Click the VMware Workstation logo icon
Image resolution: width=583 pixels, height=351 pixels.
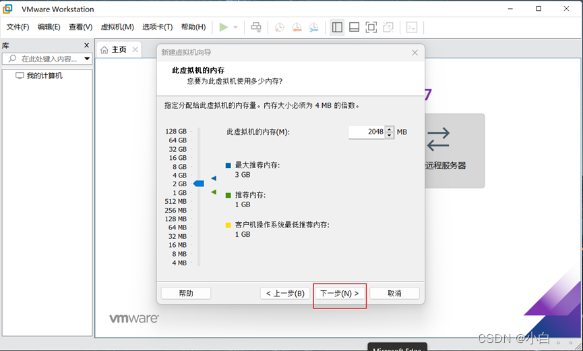[7, 9]
